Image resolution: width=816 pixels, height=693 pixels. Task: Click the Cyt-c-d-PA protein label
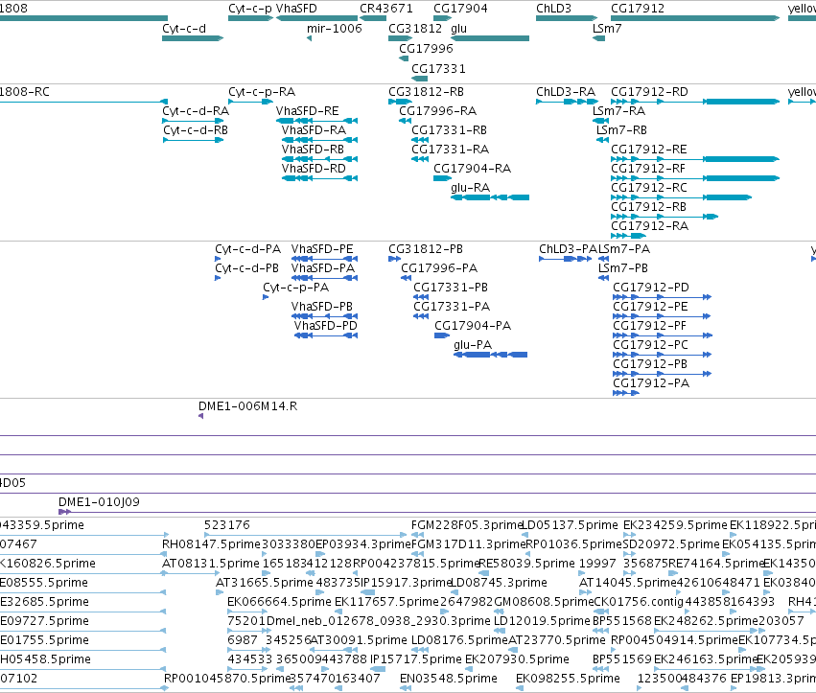point(247,250)
